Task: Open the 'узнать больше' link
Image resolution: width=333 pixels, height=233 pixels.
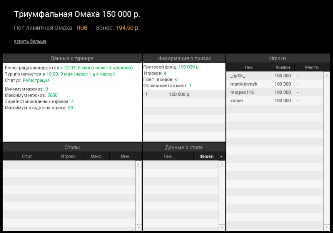Action: 30,41
